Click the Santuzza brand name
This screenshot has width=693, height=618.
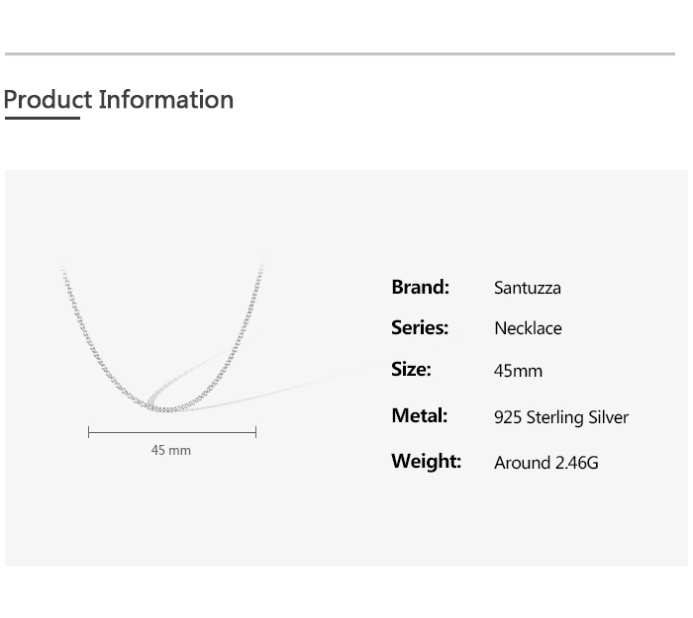528,288
